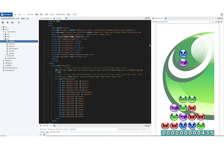Viewport: 224px width, 149px height.
Task: Add a new preview tab with plus icon
Action: 166,18
